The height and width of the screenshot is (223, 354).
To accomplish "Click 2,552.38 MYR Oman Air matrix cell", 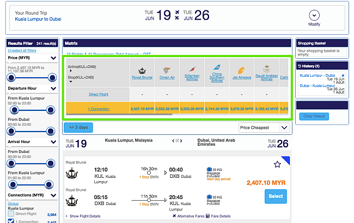I will pos(167,109).
